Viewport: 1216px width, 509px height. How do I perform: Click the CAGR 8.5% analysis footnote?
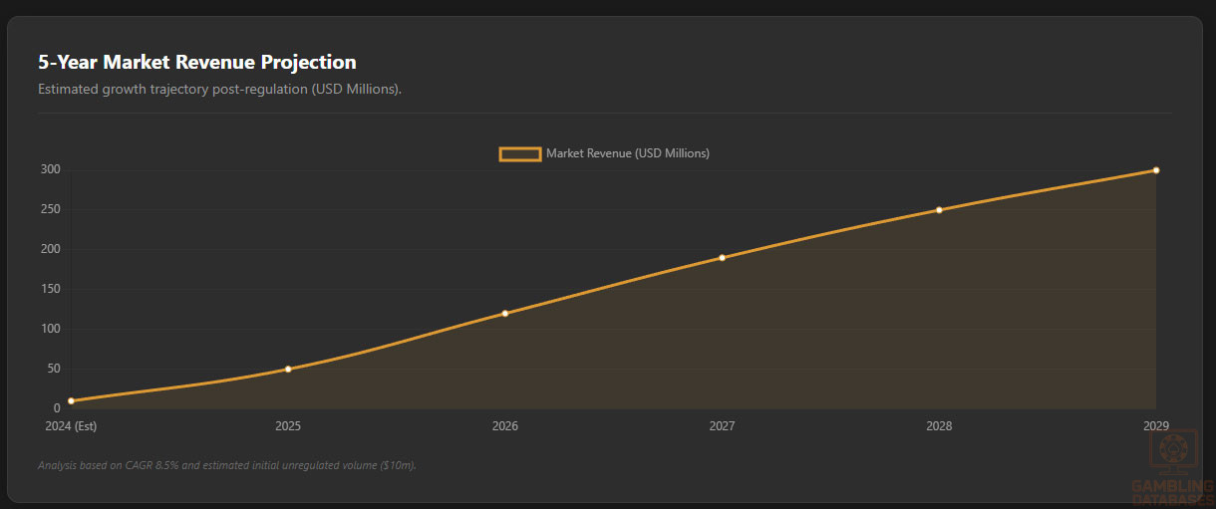tap(227, 465)
